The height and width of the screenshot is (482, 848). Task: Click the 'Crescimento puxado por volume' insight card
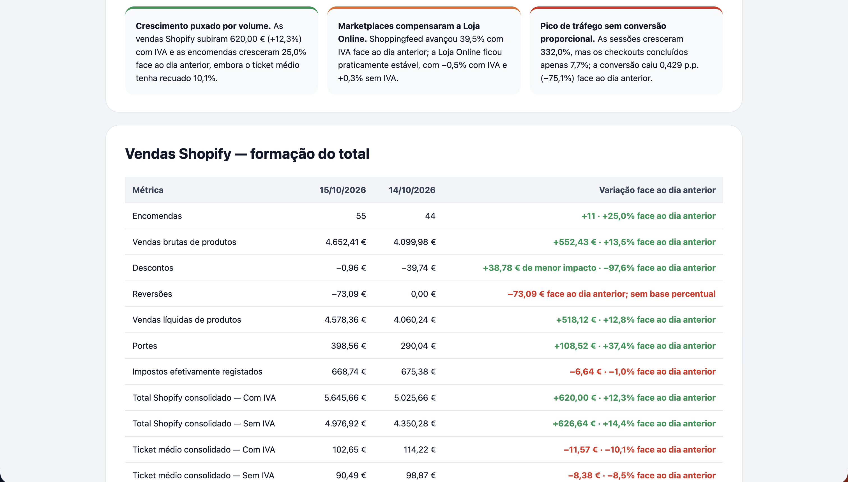pyautogui.click(x=221, y=51)
